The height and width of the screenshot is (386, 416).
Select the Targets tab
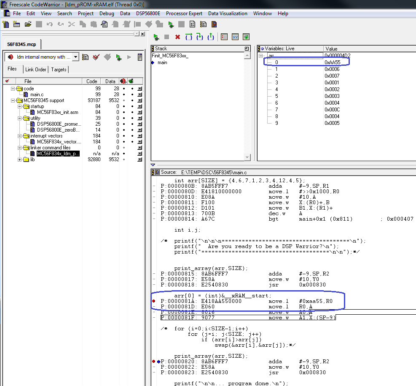[x=59, y=69]
